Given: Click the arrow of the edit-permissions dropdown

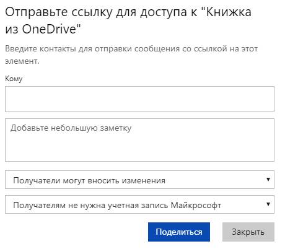Looking at the screenshot, I should pyautogui.click(x=268, y=180).
